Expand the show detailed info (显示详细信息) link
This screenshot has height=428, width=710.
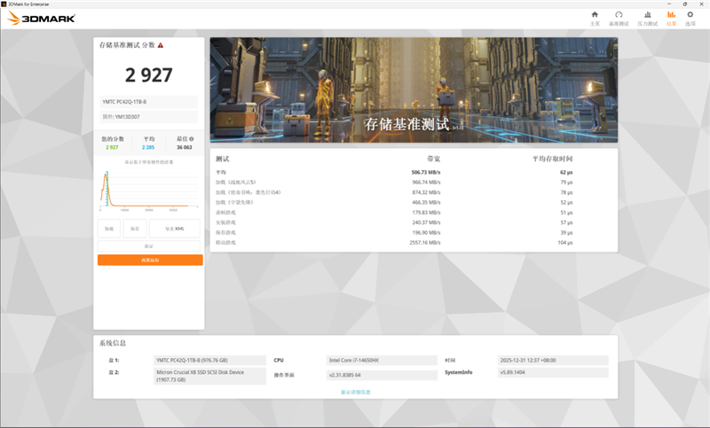click(x=354, y=391)
